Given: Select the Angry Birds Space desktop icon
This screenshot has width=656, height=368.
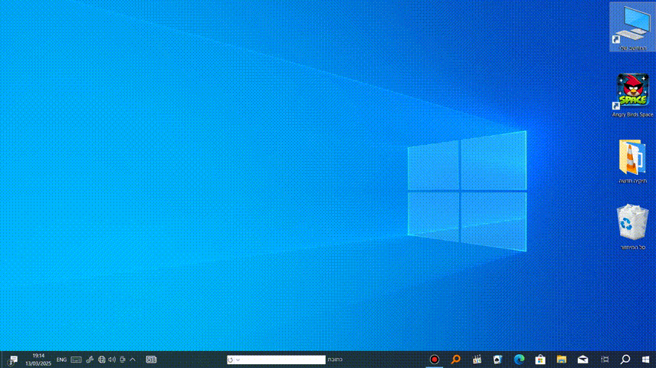Looking at the screenshot, I should click(632, 95).
